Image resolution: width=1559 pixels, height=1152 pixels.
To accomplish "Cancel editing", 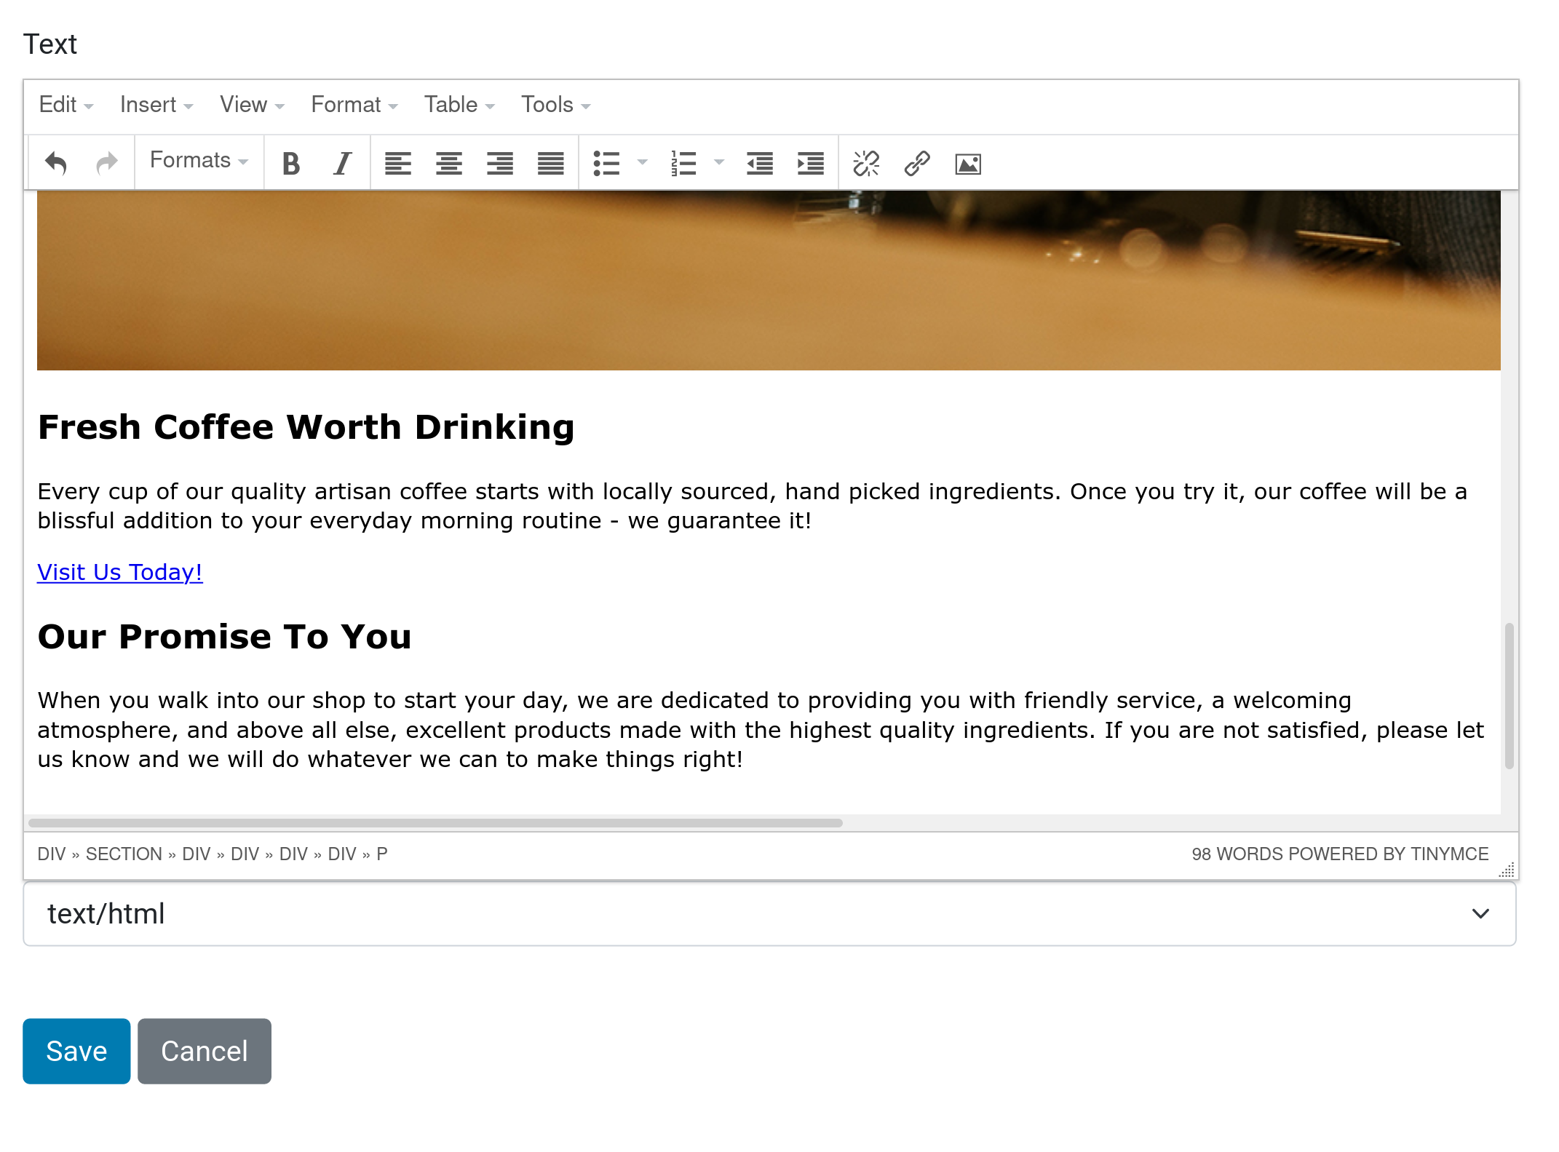I will click(x=205, y=1052).
